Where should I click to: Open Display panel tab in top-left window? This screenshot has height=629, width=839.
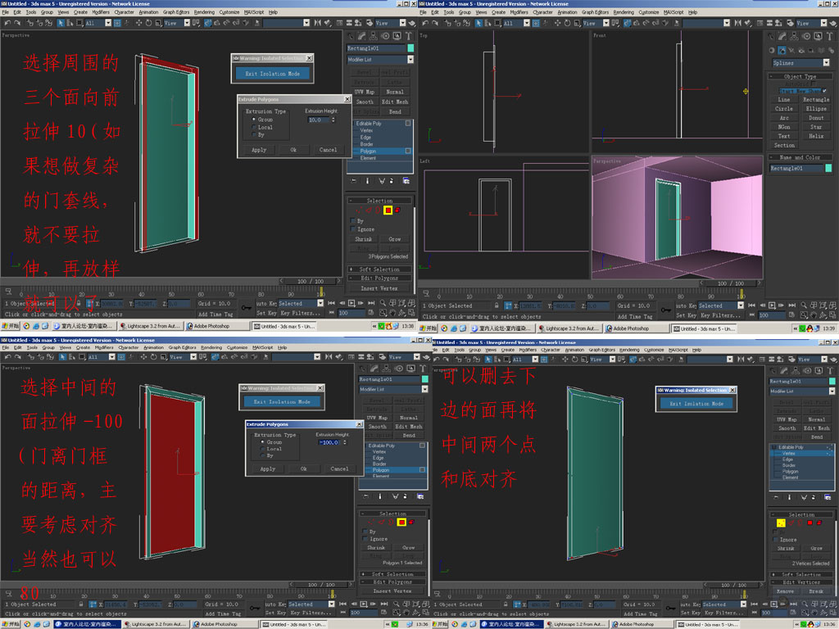click(397, 36)
